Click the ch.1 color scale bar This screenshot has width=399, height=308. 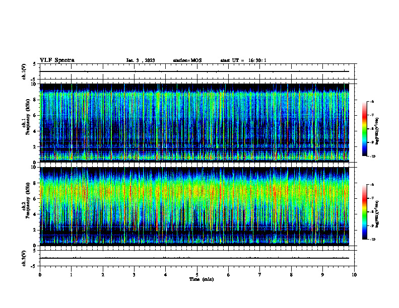tap(365, 129)
